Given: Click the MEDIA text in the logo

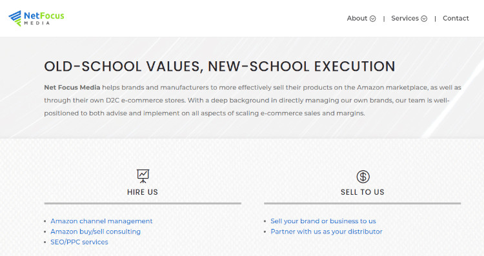Looking at the screenshot, I should click(37, 23).
